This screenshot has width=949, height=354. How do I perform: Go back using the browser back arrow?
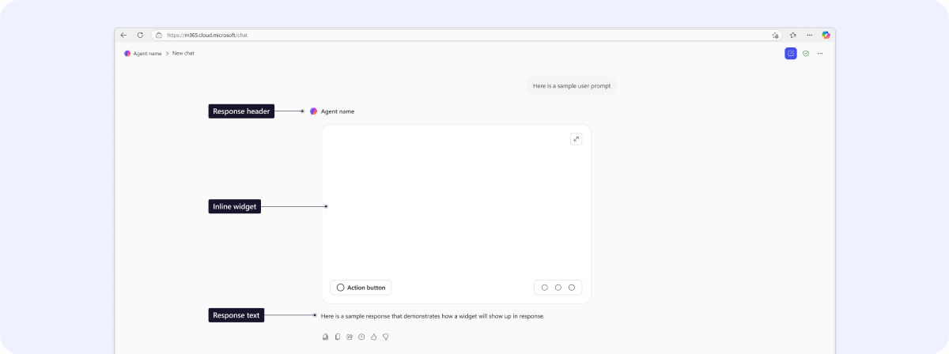tap(123, 35)
